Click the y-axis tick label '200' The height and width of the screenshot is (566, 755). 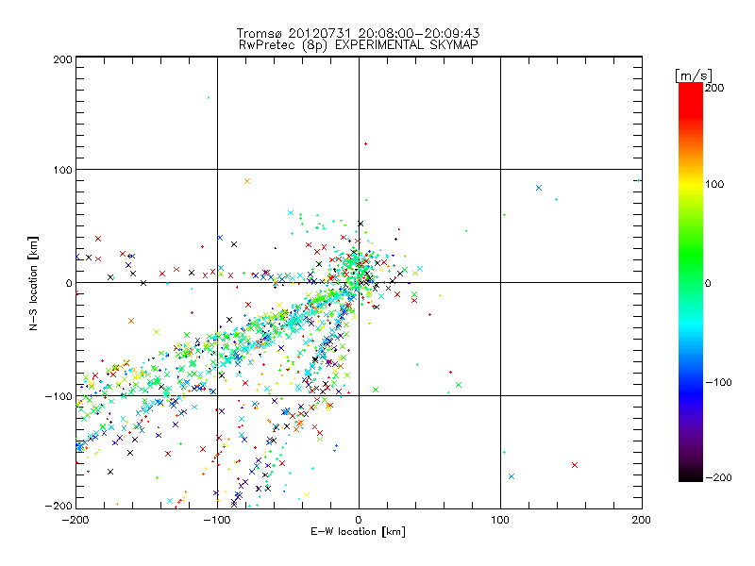pos(62,59)
